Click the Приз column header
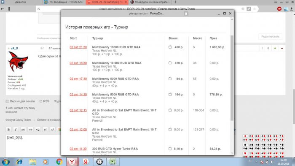Screen dimensions: 295x166 pyautogui.click(x=213, y=38)
